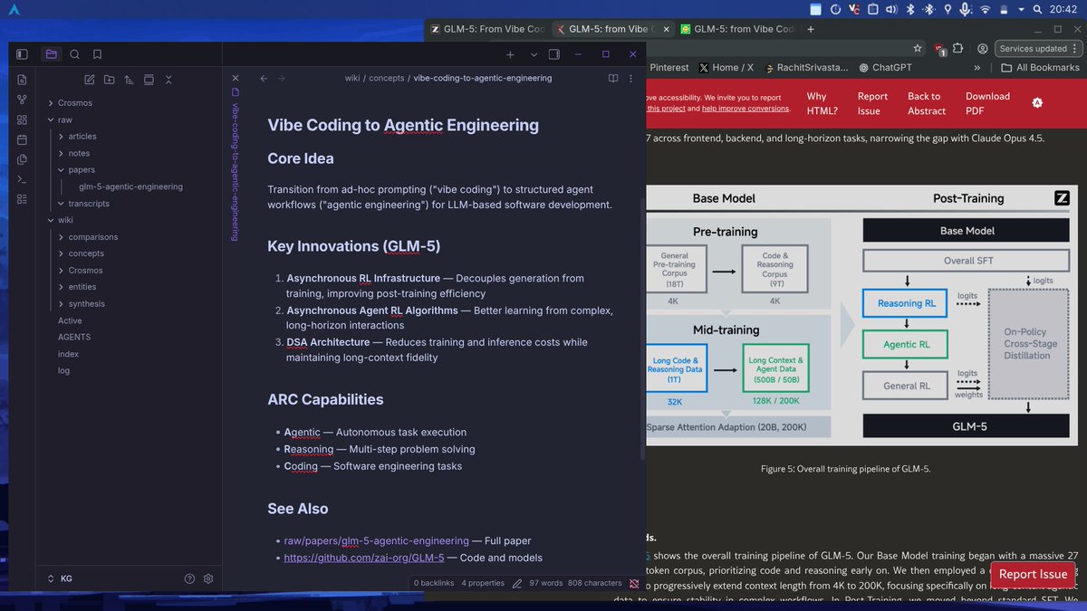Toggle Obsidian right sidebar
Image resolution: width=1087 pixels, height=611 pixels.
point(554,54)
